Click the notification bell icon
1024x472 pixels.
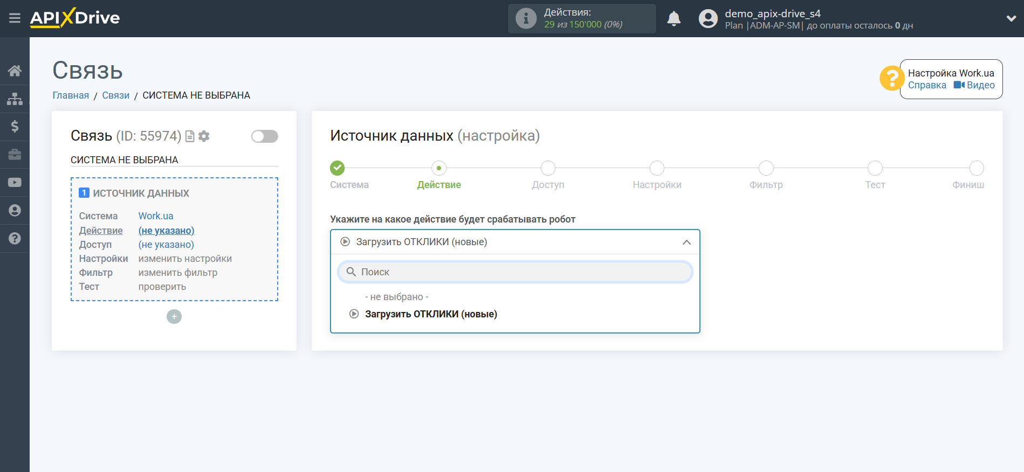tap(673, 19)
